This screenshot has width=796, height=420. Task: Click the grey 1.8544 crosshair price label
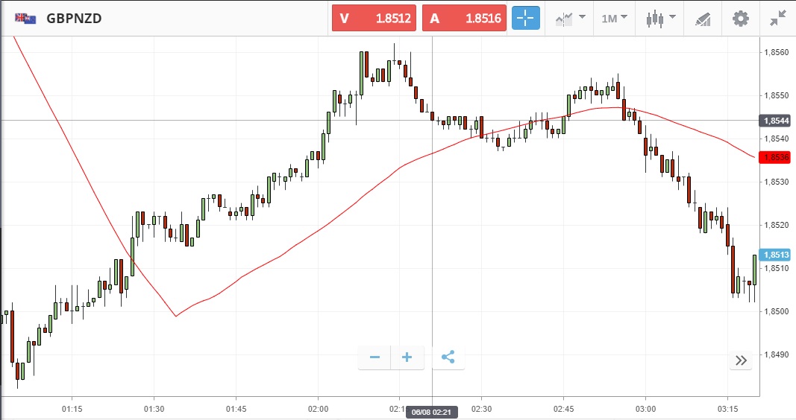[x=774, y=120]
